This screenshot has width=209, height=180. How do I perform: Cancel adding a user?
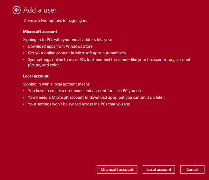192,169
